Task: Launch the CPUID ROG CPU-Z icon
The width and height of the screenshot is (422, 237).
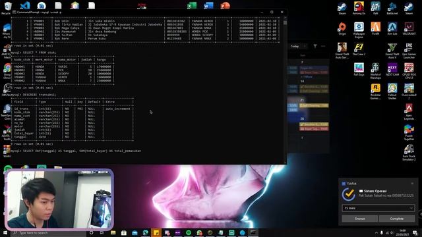Action: click(409, 71)
